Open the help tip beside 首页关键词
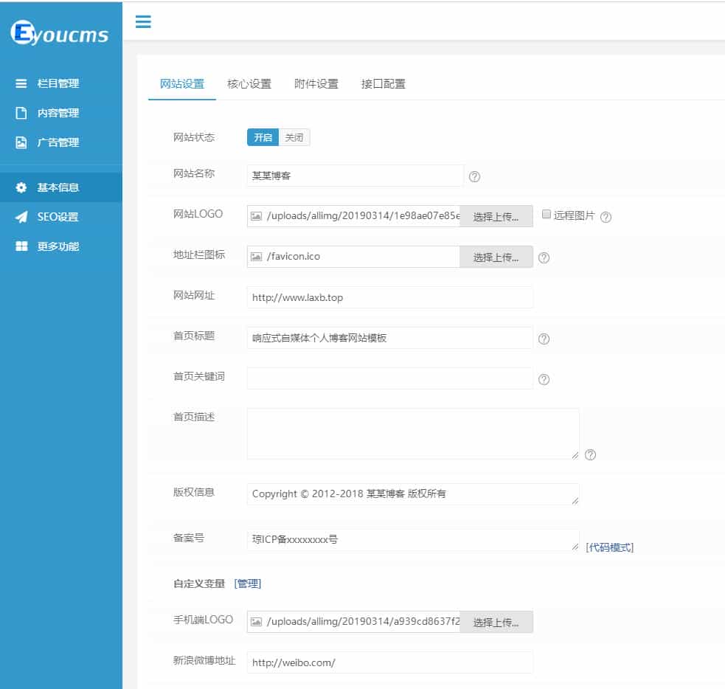This screenshot has width=725, height=689. click(x=544, y=380)
